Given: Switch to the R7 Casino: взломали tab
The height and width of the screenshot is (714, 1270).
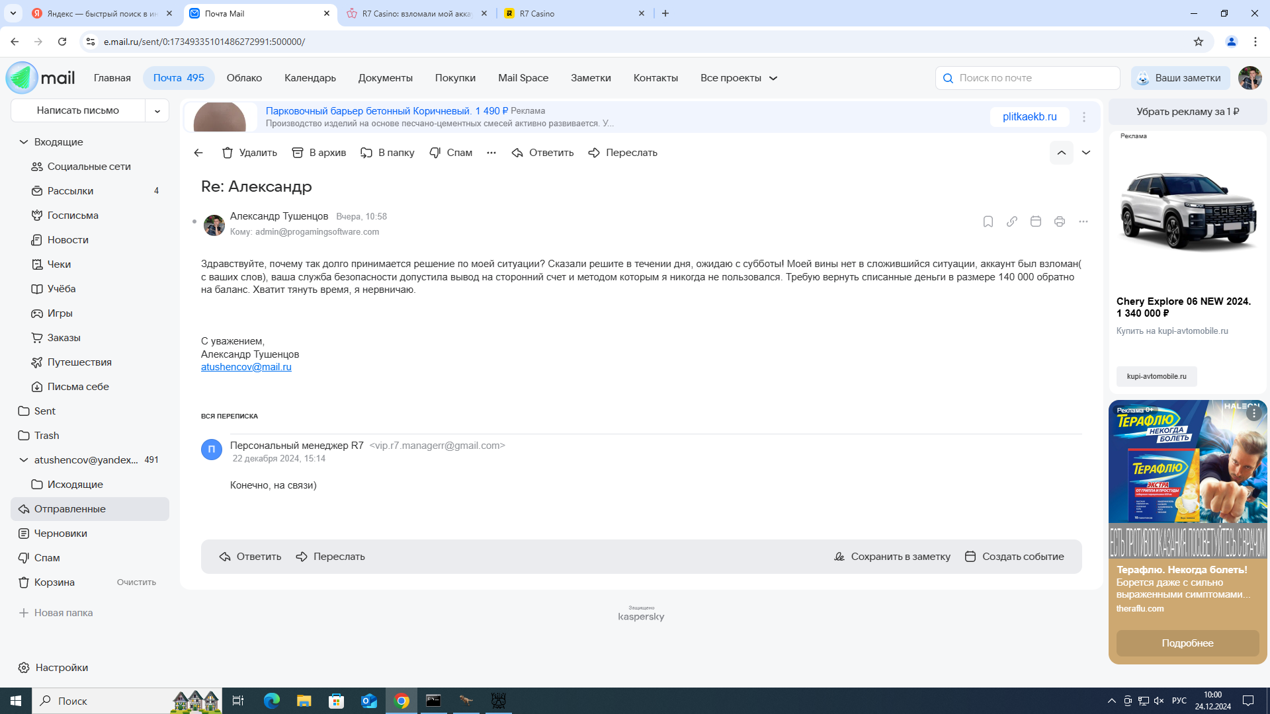Looking at the screenshot, I should [418, 13].
